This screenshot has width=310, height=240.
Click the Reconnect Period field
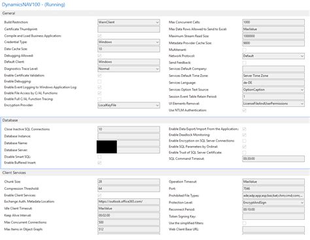click(x=273, y=209)
